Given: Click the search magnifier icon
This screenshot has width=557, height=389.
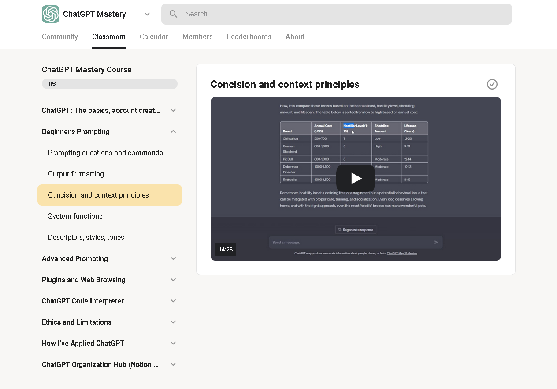Looking at the screenshot, I should 174,14.
